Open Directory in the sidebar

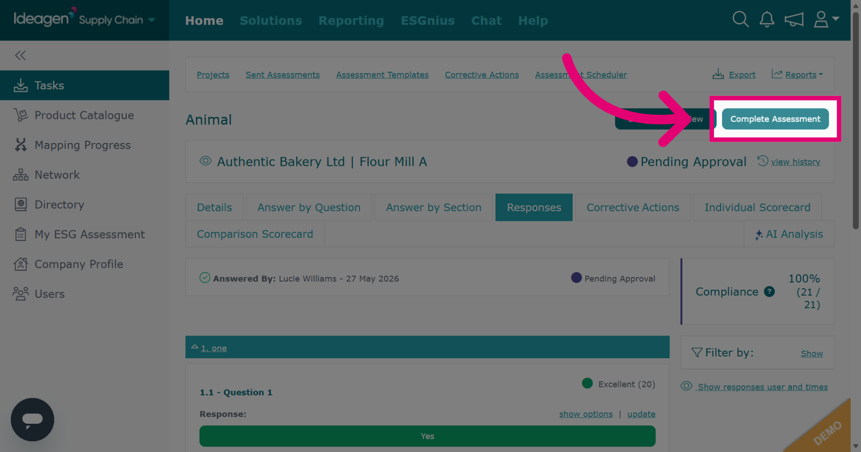(84, 204)
